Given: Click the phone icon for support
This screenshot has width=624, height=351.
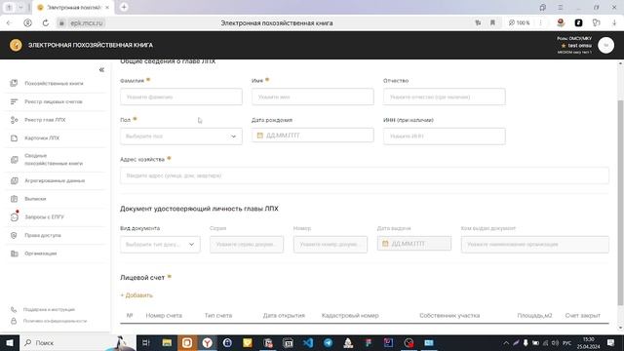Looking at the screenshot, I should pos(14,309).
